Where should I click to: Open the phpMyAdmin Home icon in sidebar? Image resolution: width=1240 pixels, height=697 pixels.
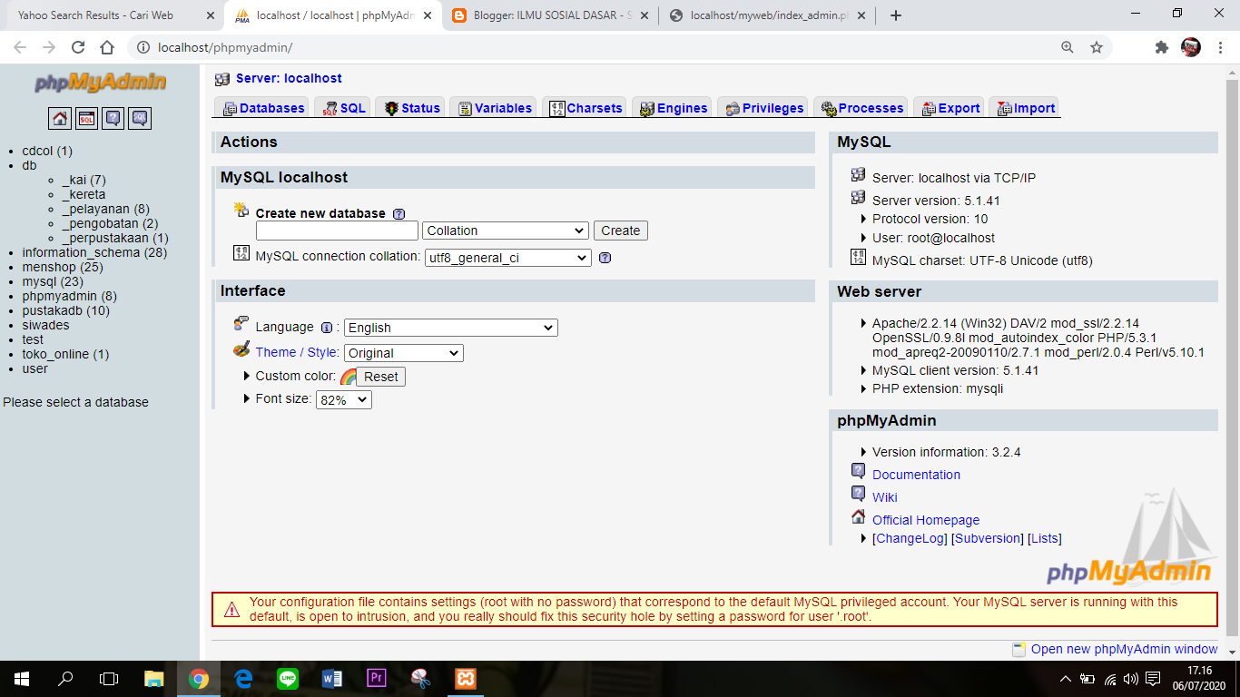[60, 118]
